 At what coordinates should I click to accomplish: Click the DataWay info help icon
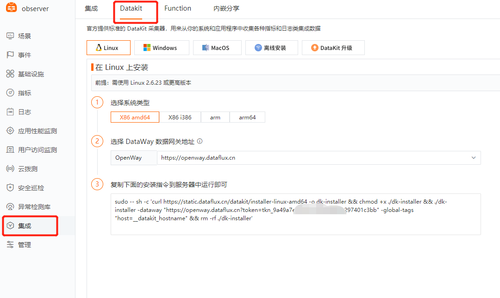pos(200,141)
